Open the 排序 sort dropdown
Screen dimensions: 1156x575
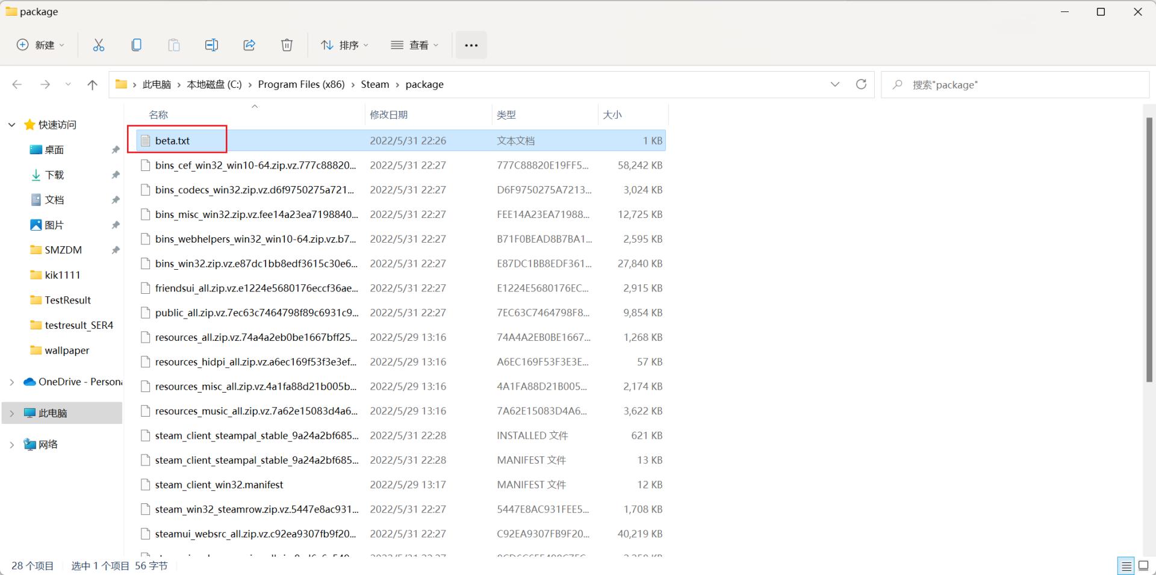point(344,45)
